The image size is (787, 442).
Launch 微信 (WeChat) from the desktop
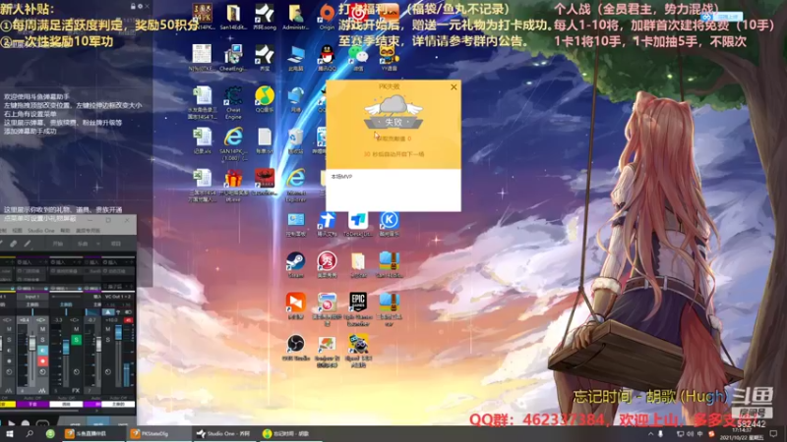click(x=358, y=58)
